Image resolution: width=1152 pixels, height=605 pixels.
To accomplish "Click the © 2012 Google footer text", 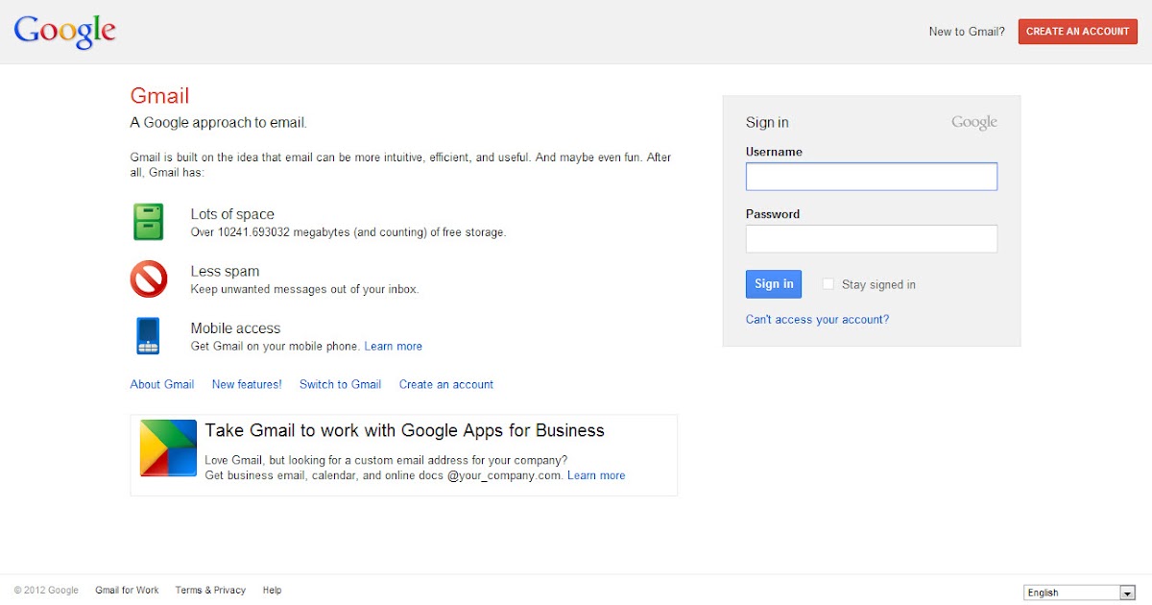I will [x=46, y=591].
